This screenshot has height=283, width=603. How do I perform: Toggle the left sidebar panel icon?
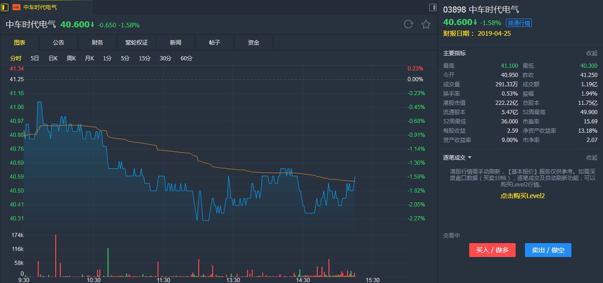[5, 7]
